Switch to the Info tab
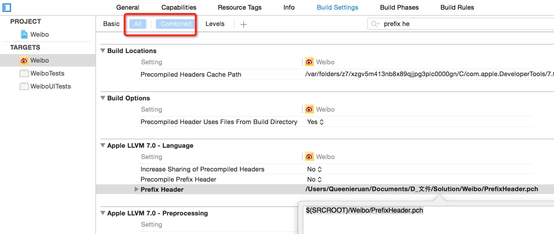 coord(289,8)
